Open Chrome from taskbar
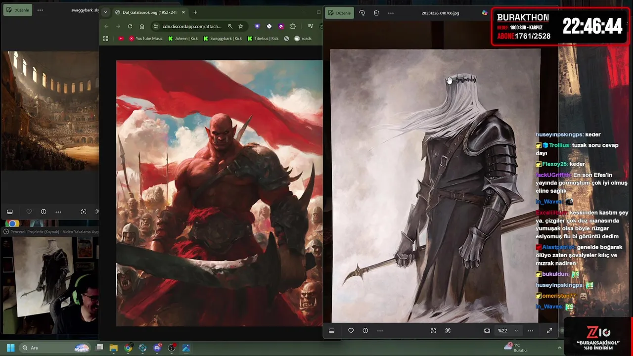 129,348
